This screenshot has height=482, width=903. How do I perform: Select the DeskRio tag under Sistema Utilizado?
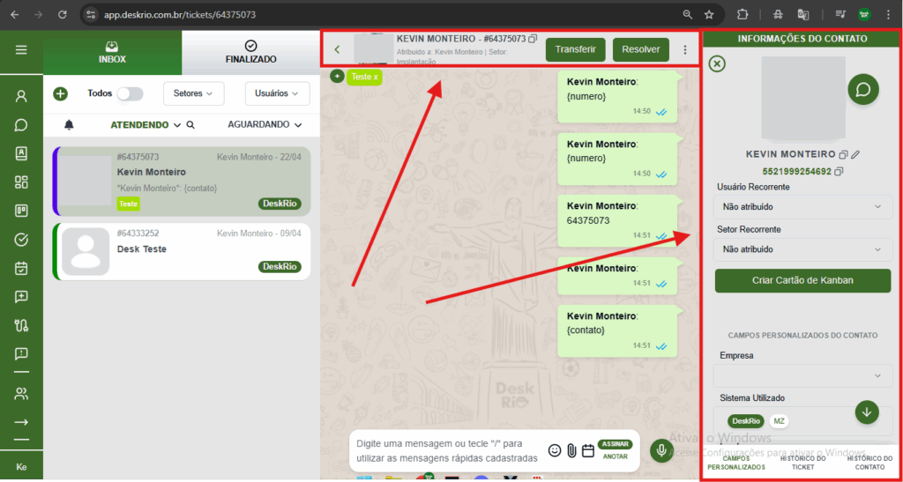click(x=748, y=421)
